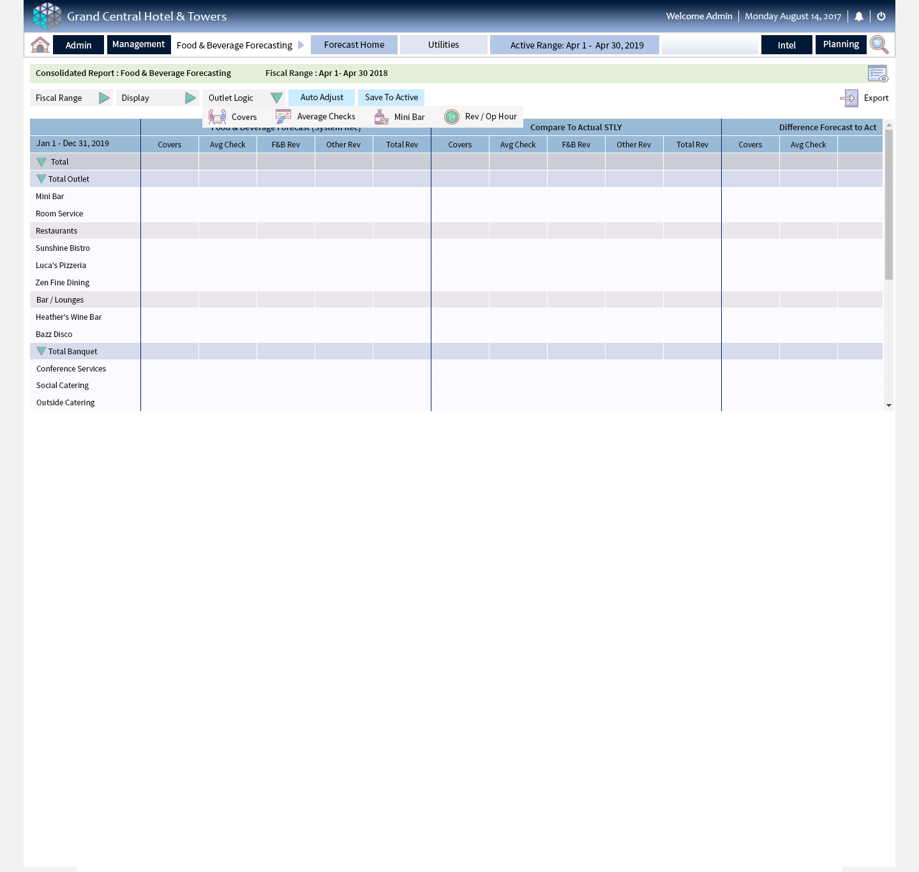Click the report view icon

tap(878, 73)
